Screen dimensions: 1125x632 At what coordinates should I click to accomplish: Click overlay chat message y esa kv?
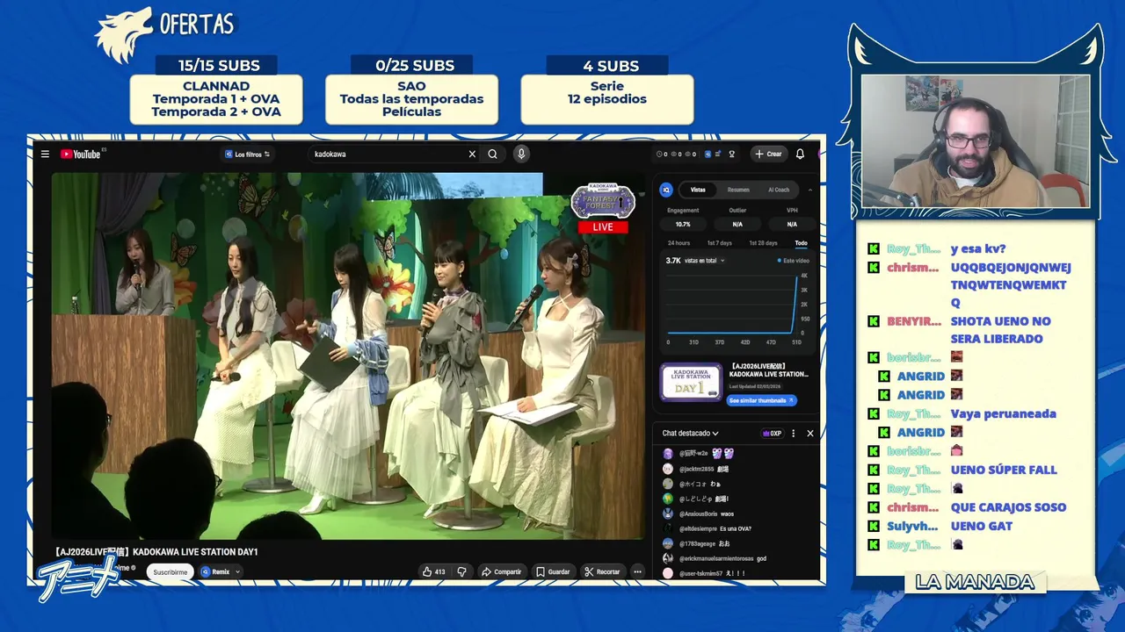click(x=977, y=248)
